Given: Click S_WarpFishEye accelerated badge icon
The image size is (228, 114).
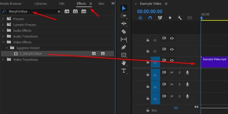Looking at the screenshot, I should (x=94, y=54).
